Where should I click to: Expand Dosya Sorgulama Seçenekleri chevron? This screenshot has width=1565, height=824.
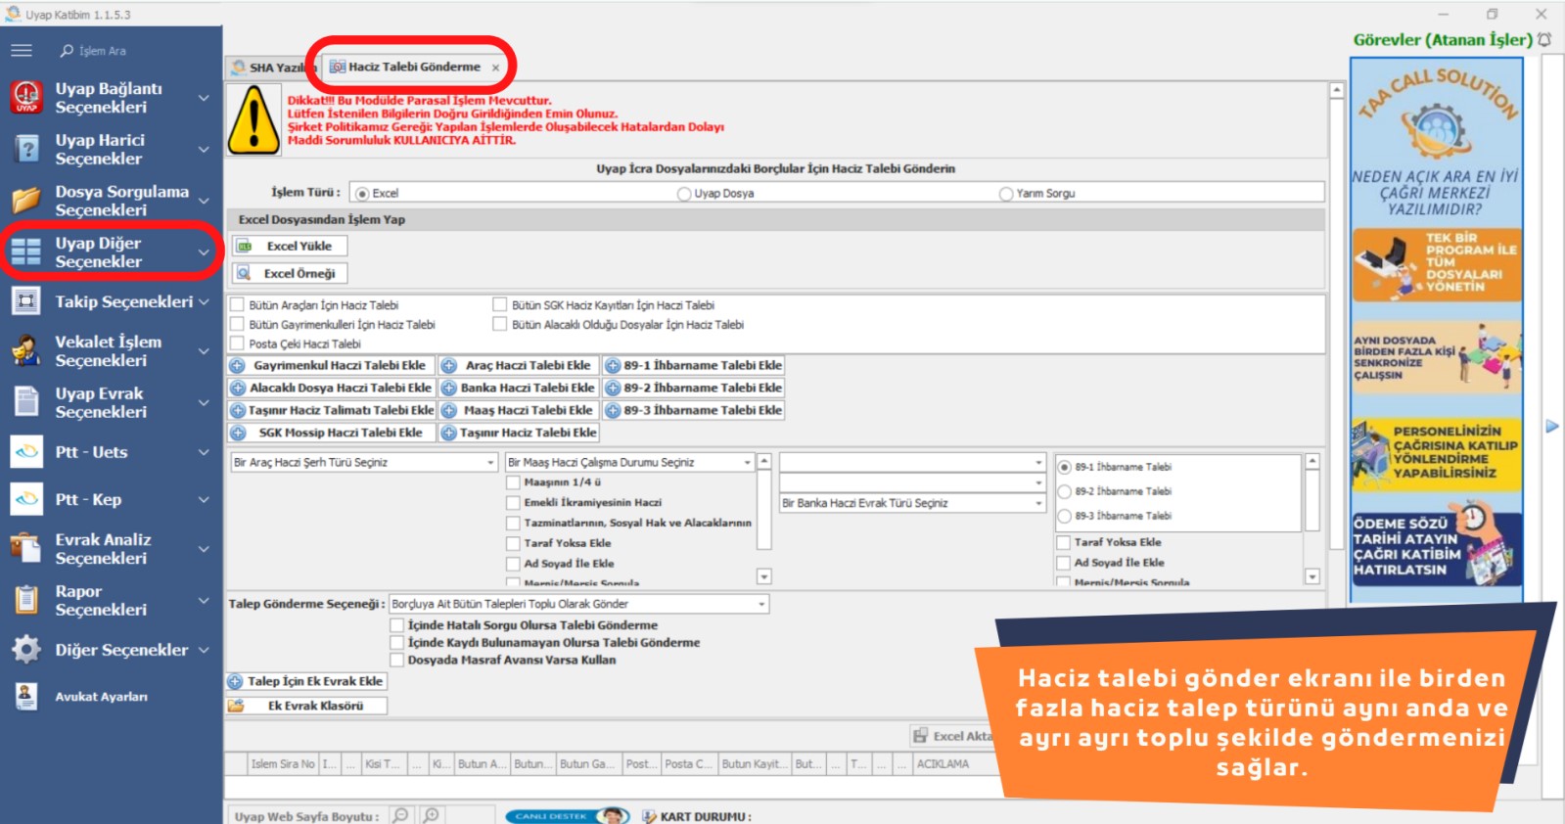[204, 201]
